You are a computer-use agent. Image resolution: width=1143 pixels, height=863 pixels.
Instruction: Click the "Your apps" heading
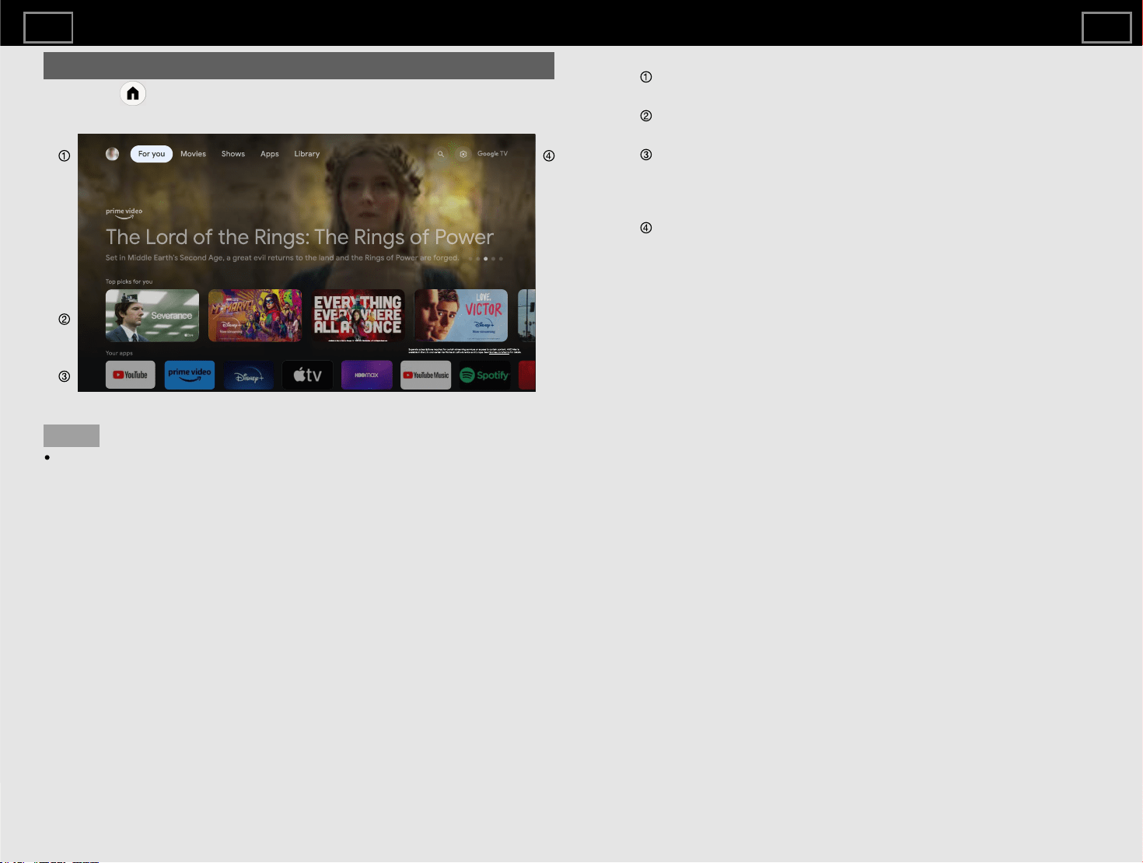119,353
